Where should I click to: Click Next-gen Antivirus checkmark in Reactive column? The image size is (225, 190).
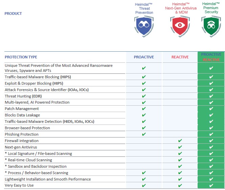pos(180,147)
